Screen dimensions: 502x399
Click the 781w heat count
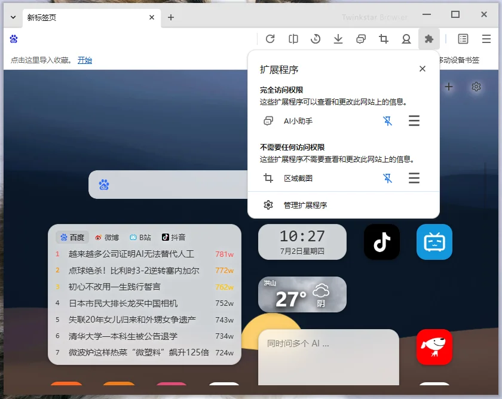click(225, 254)
